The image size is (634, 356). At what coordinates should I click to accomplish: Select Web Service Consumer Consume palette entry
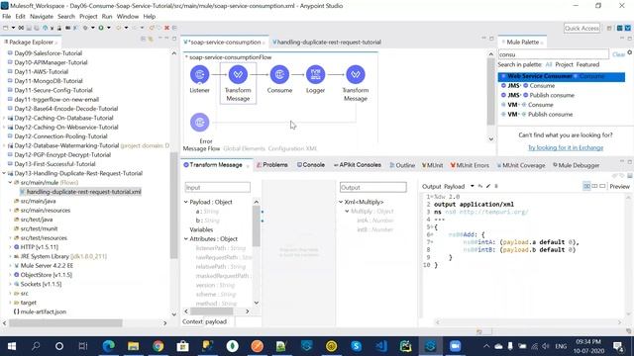562,76
